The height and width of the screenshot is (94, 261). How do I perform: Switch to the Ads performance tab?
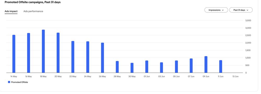(x=33, y=11)
